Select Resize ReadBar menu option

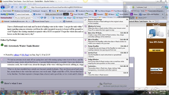(x=106, y=48)
